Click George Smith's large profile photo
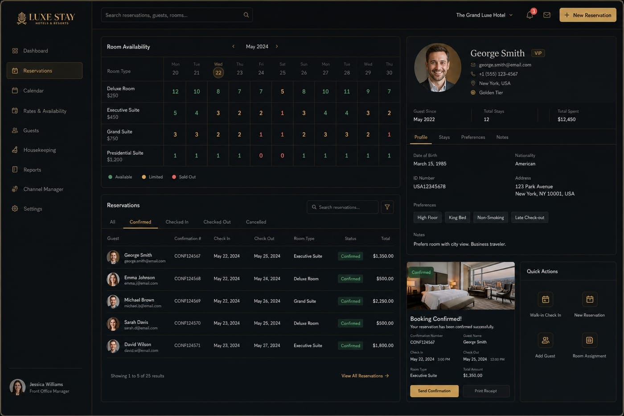Screen dimensions: 624x416 click(x=438, y=67)
